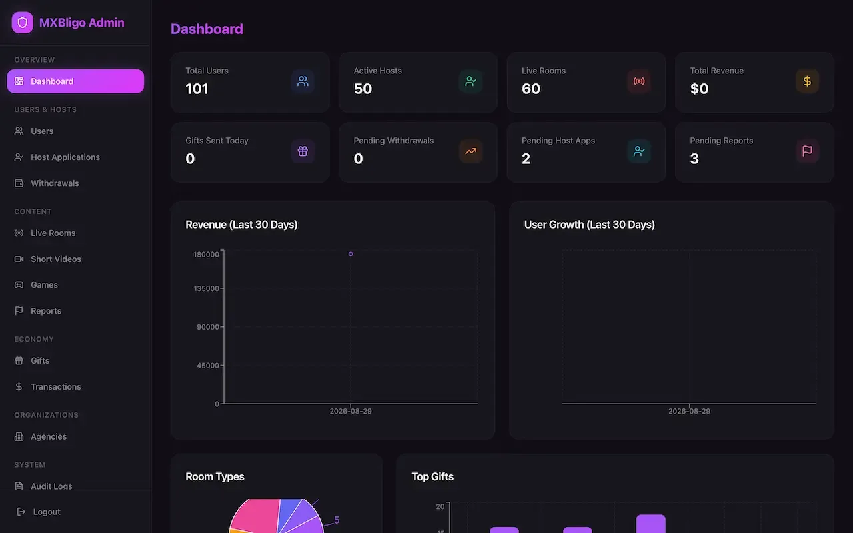This screenshot has height=533, width=853.
Task: Click the Live Rooms broadcast icon
Action: pos(639,81)
